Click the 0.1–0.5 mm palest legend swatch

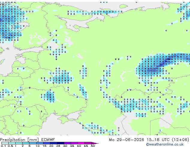click(x=5, y=143)
